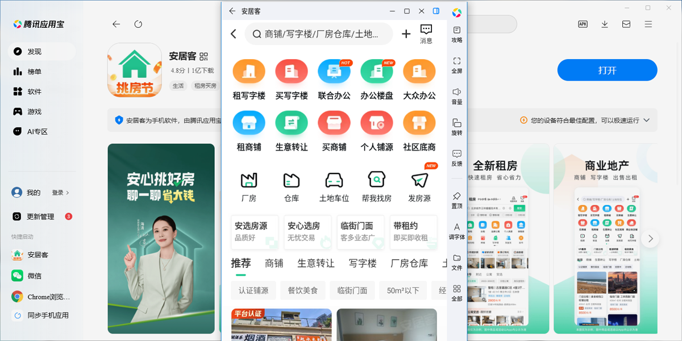Select the 仓库 warehouse icon
The width and height of the screenshot is (682, 341).
(x=292, y=180)
